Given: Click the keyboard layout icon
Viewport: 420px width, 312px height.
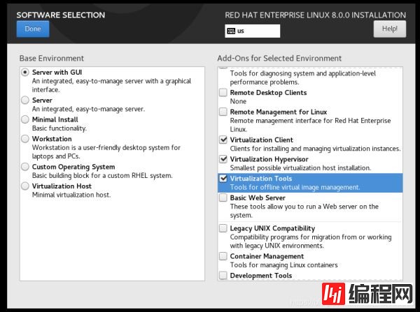Looking at the screenshot, I should (x=231, y=31).
